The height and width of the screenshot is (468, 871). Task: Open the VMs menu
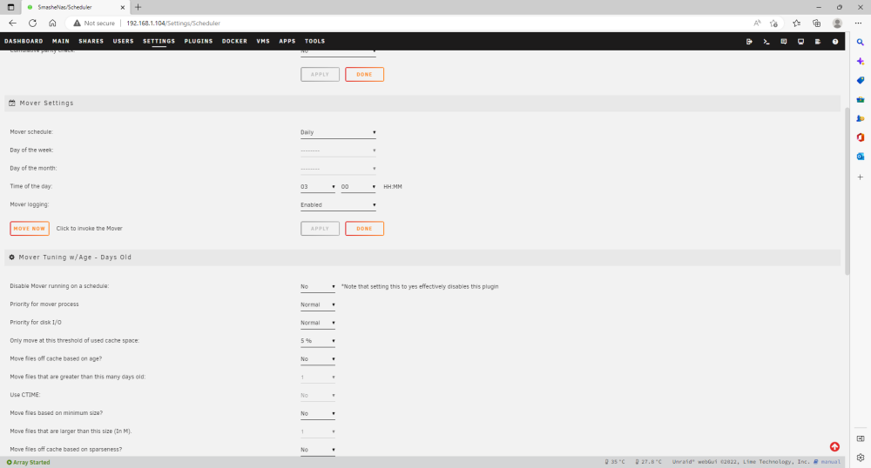click(263, 42)
